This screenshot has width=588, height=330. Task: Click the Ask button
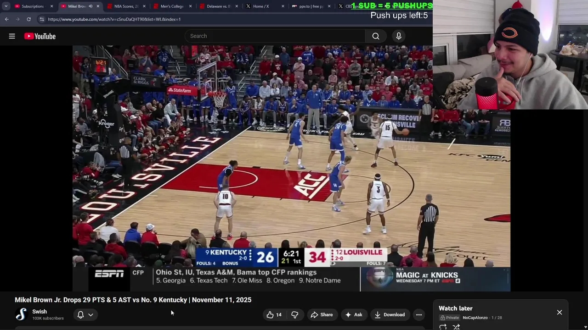pyautogui.click(x=354, y=315)
